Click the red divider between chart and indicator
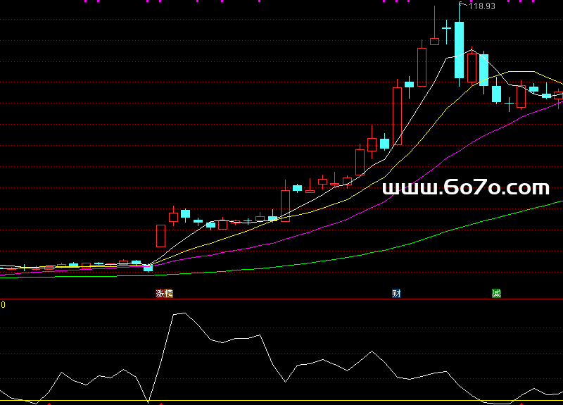 pyautogui.click(x=281, y=299)
